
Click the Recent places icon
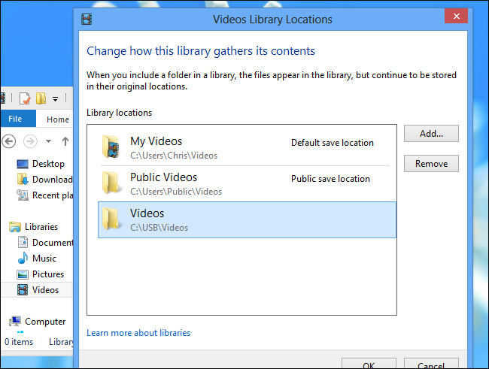click(23, 195)
